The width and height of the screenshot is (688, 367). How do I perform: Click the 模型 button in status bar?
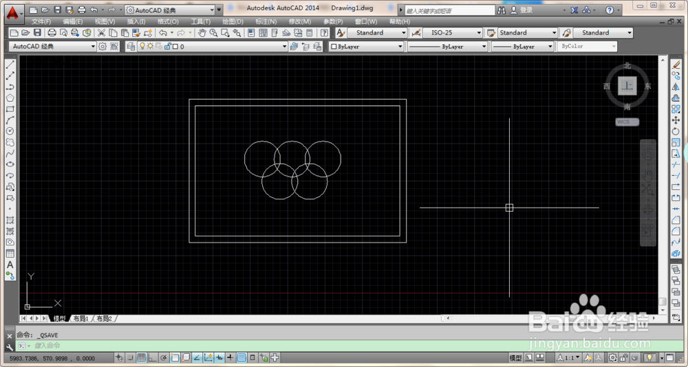tap(515, 358)
